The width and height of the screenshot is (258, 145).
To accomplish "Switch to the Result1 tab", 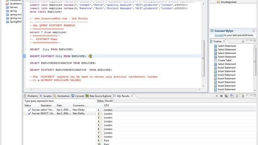I will tap(109, 101).
